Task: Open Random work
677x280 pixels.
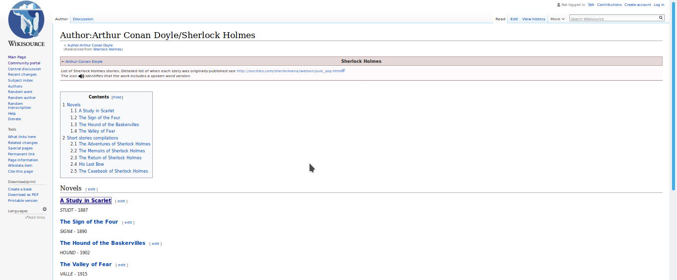Action: [x=20, y=92]
